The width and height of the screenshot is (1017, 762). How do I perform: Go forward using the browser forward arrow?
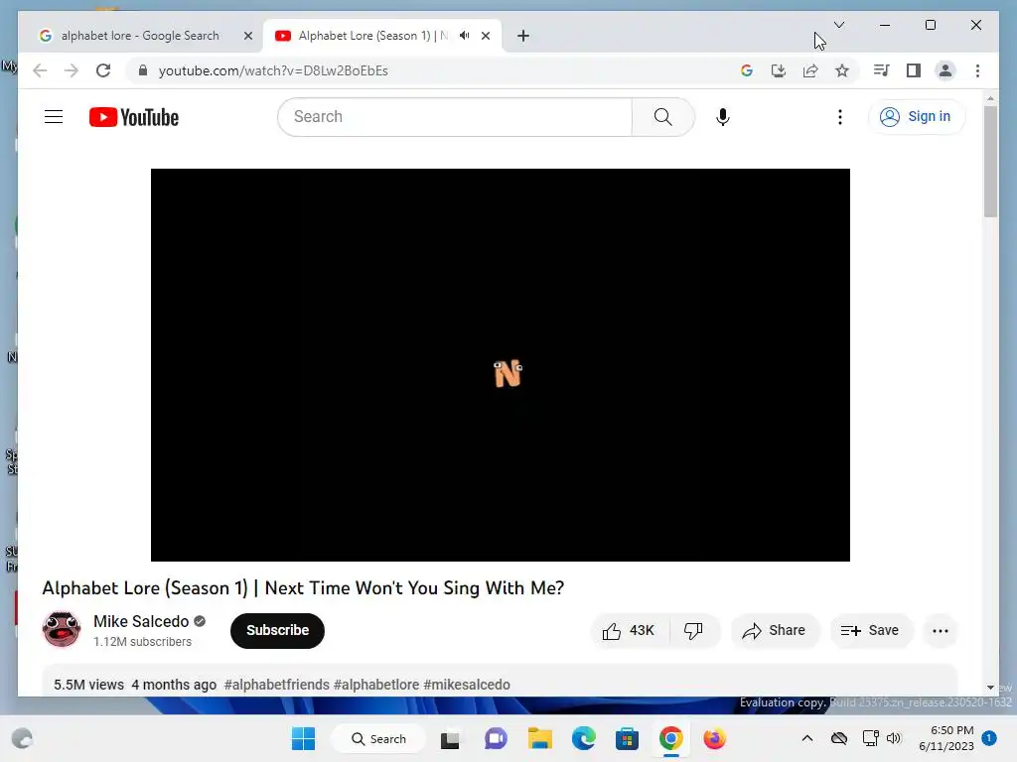pos(71,70)
